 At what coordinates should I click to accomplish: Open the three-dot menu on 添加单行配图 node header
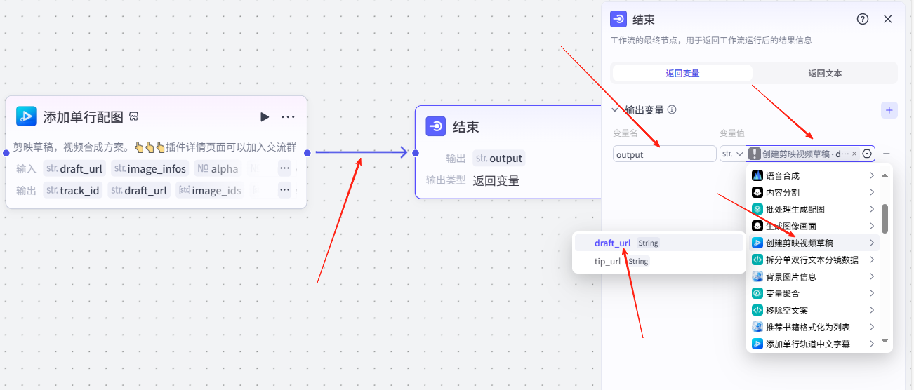pos(288,117)
